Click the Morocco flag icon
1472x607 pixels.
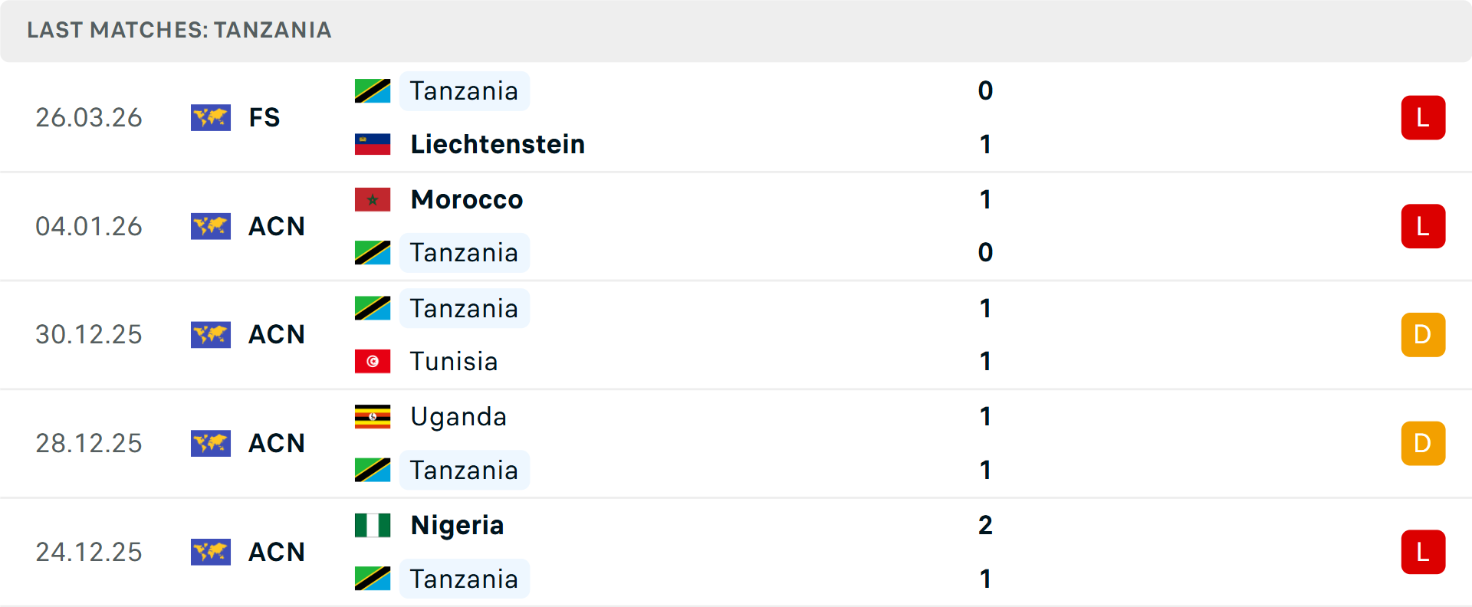pyautogui.click(x=373, y=199)
